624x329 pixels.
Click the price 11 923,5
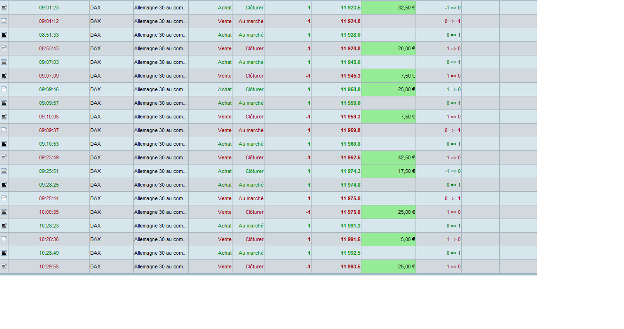pos(351,8)
